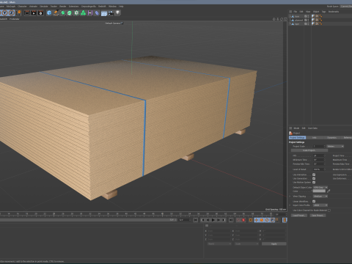352x264 pixels.
Task: Click the coordinate system icon in toolbar
Action: click(x=18, y=12)
